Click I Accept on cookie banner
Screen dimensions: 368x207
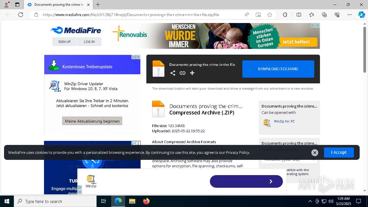coord(339,152)
